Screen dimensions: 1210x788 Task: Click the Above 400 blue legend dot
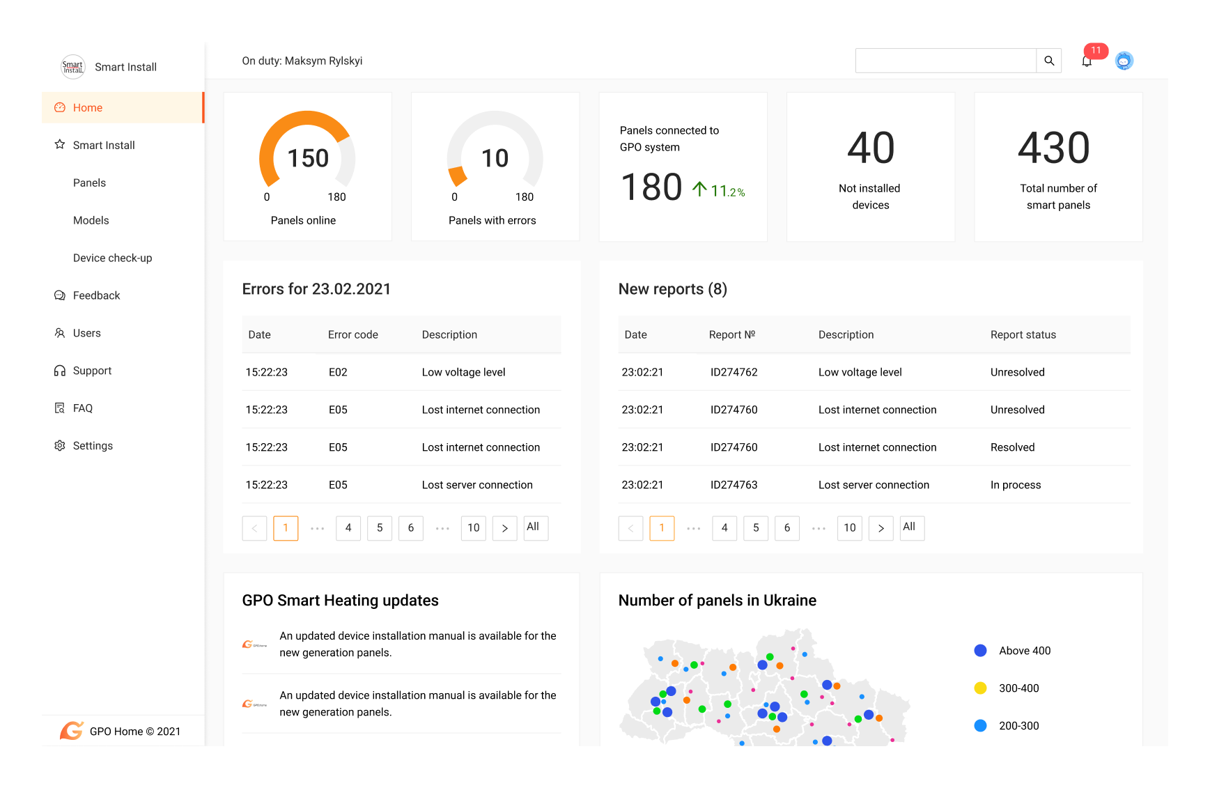coord(980,651)
